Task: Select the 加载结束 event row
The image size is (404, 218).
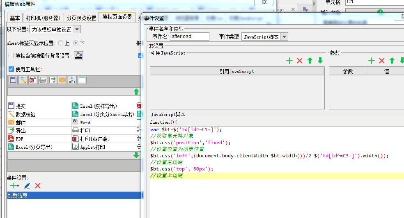Action: click(x=74, y=195)
